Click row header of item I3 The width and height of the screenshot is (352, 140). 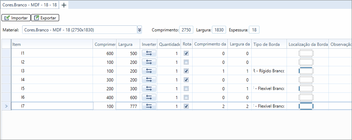6,71
